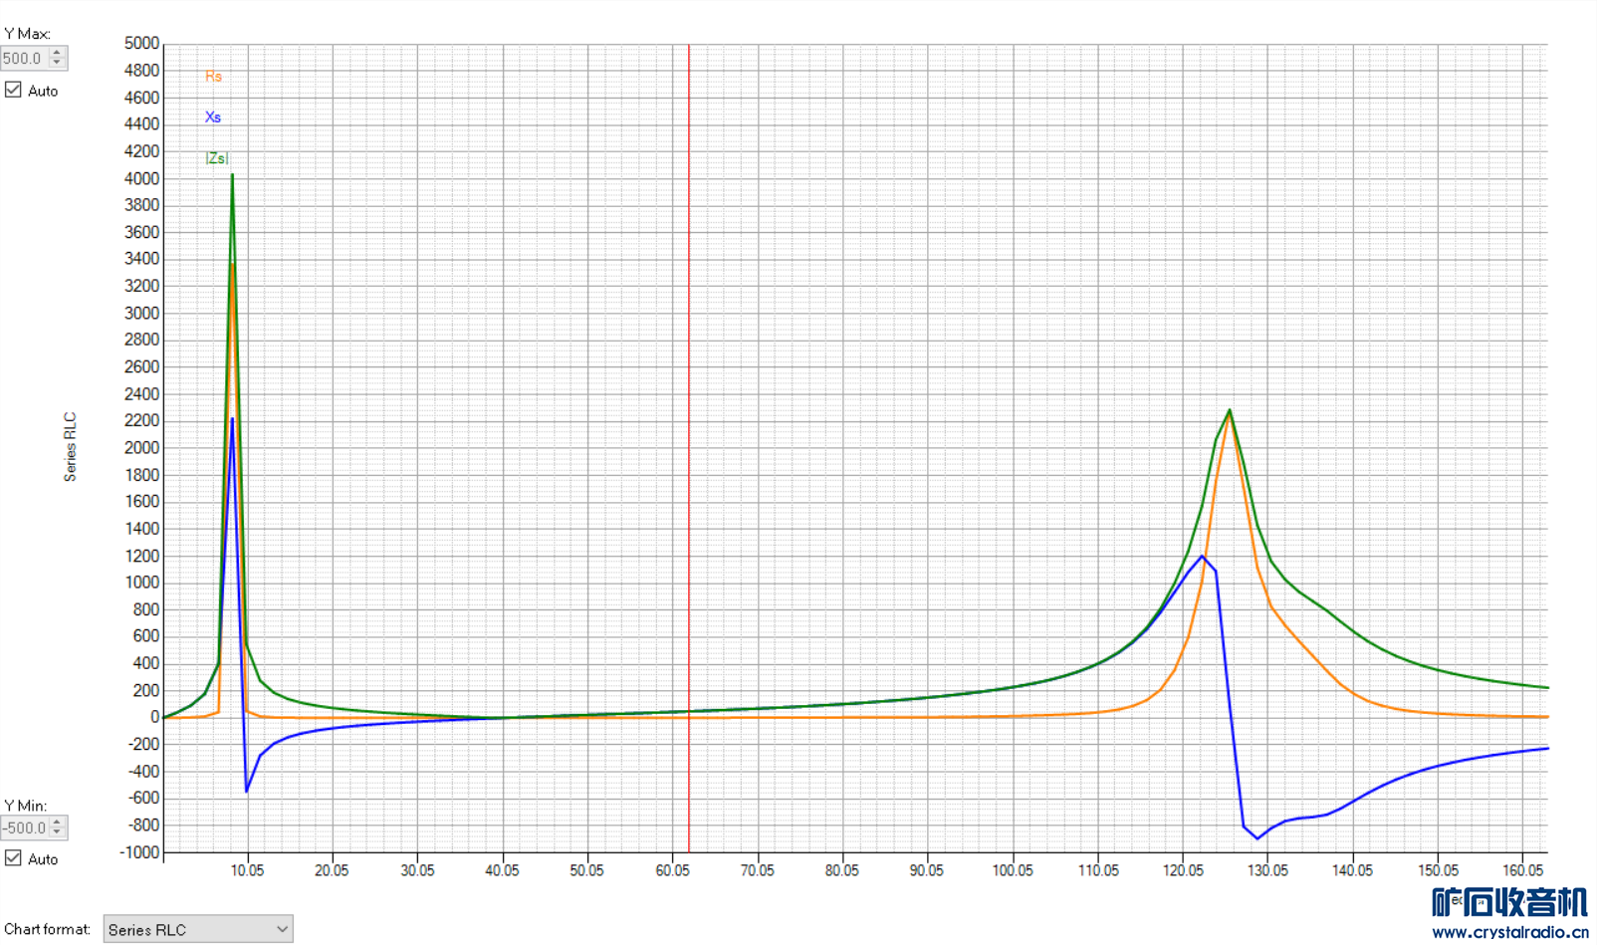Decrease Y Min with the down arrow
The height and width of the screenshot is (945, 1597).
pos(57,832)
